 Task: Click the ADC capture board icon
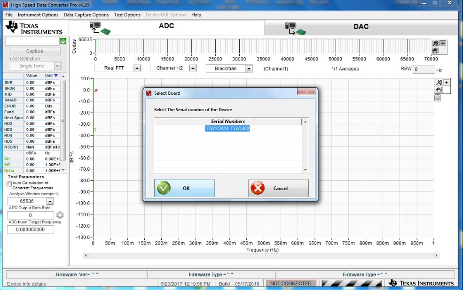point(100,28)
